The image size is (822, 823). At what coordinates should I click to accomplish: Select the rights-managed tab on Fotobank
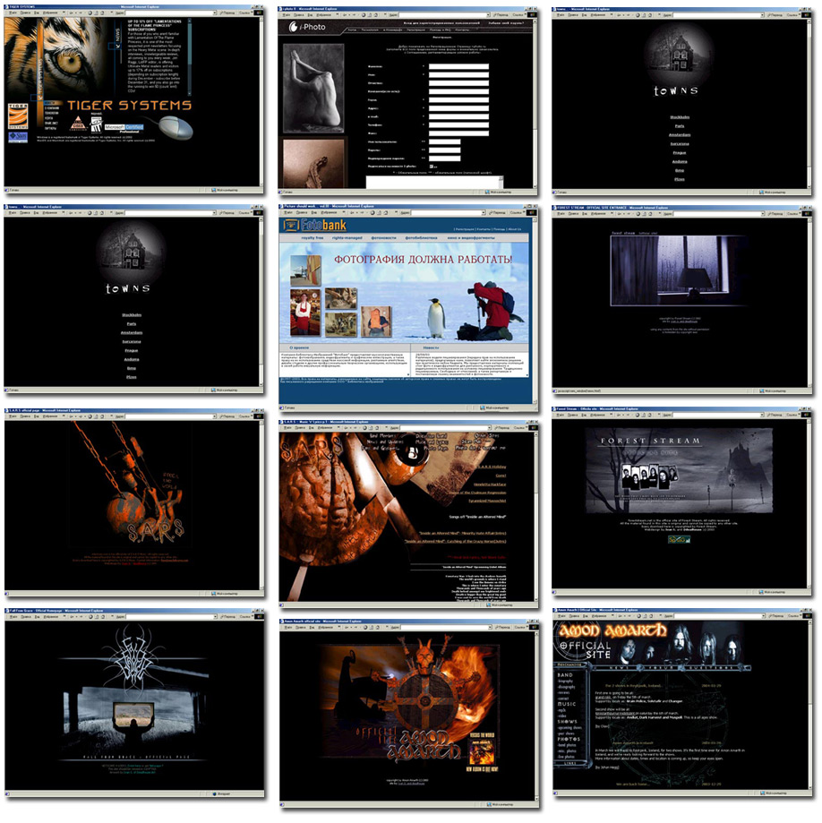click(x=347, y=238)
